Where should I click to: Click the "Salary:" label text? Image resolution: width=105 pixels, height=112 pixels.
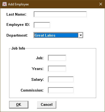click(37, 80)
